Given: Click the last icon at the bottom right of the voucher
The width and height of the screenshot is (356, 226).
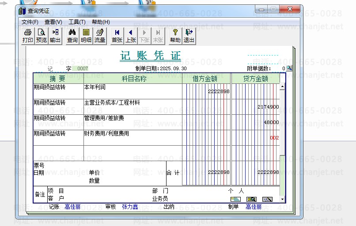Looking at the screenshot, I should (268, 199).
